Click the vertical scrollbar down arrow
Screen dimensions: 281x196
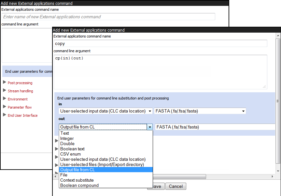click(278, 171)
